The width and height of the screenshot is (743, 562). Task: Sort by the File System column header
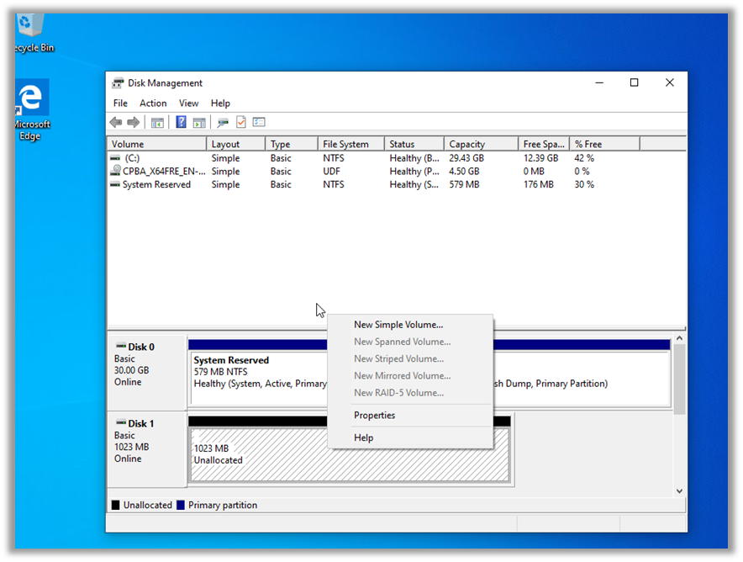point(350,144)
